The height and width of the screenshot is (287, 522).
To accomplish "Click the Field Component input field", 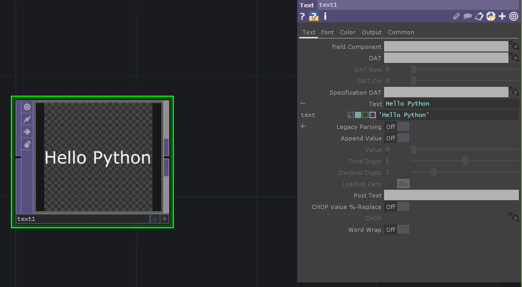I will coord(446,46).
